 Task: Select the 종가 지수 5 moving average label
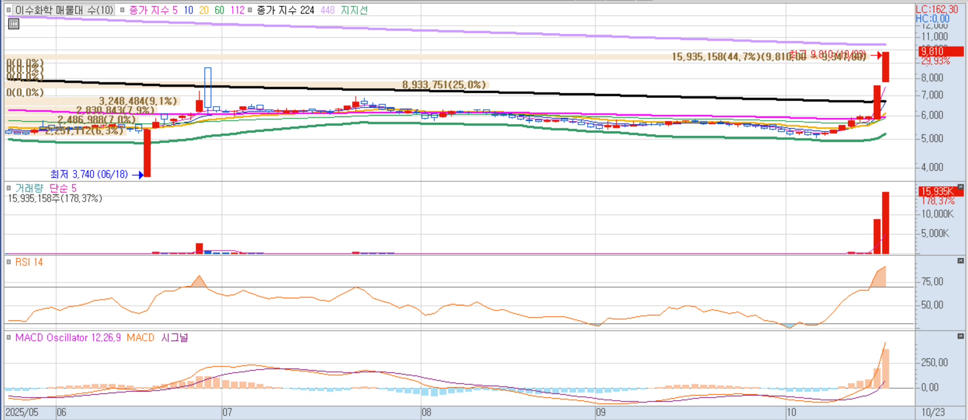click(153, 10)
